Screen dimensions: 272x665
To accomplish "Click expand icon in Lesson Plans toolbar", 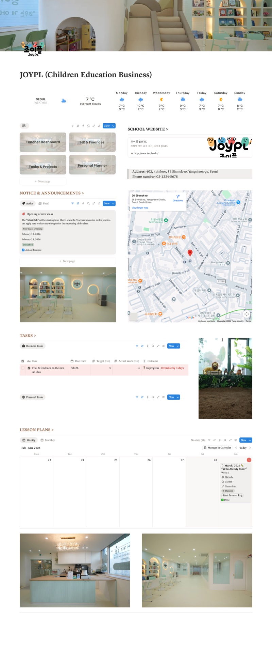I will 230,440.
